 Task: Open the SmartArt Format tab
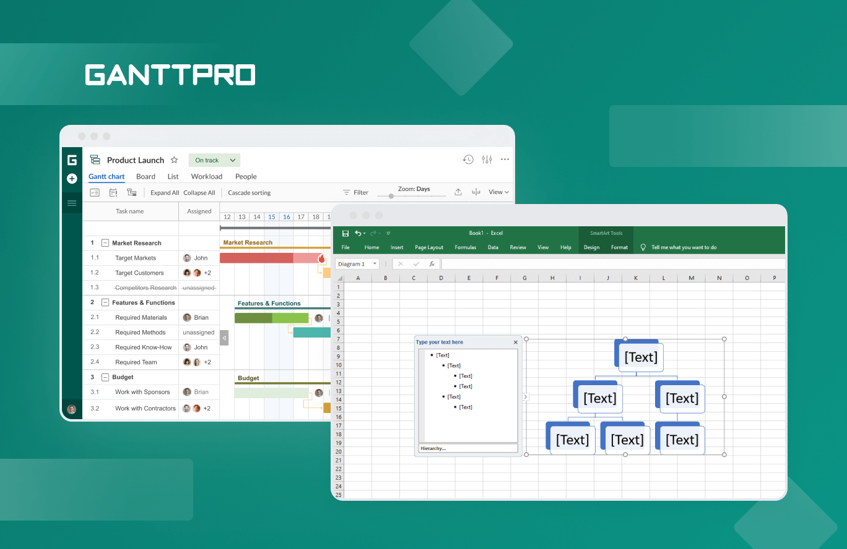click(619, 247)
